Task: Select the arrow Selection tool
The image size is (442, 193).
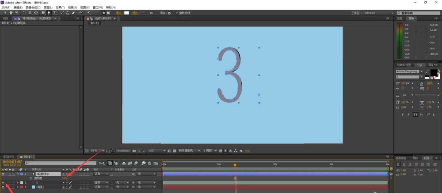Action: coord(5,13)
